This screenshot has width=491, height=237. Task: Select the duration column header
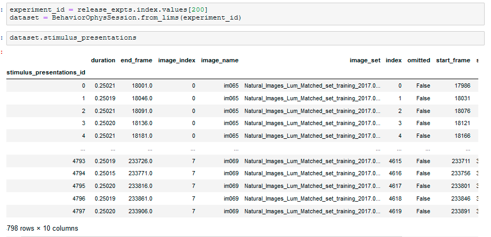pos(103,60)
